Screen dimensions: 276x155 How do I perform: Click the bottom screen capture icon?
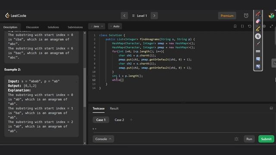(x=258, y=66)
